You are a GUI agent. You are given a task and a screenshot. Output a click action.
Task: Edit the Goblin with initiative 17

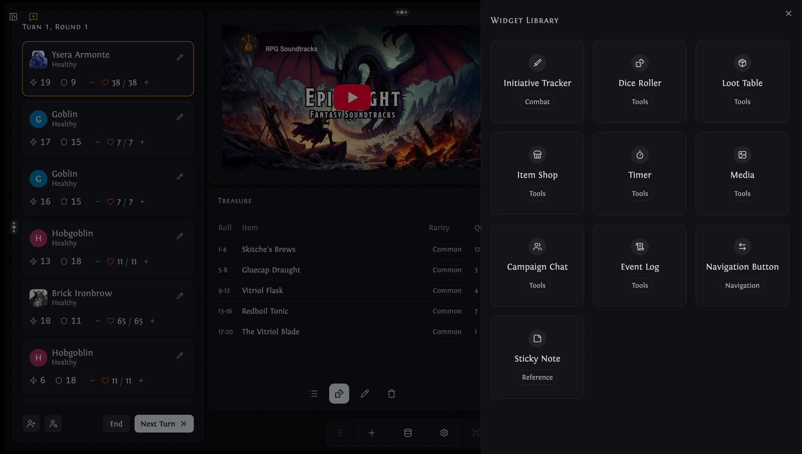click(x=180, y=117)
